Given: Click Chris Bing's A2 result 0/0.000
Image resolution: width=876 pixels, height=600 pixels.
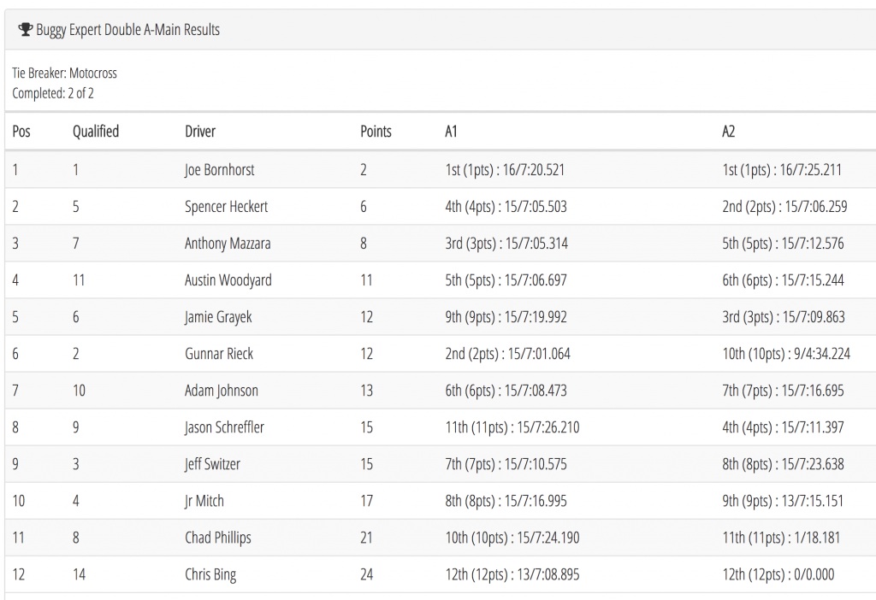Looking at the screenshot, I should click(x=777, y=574).
